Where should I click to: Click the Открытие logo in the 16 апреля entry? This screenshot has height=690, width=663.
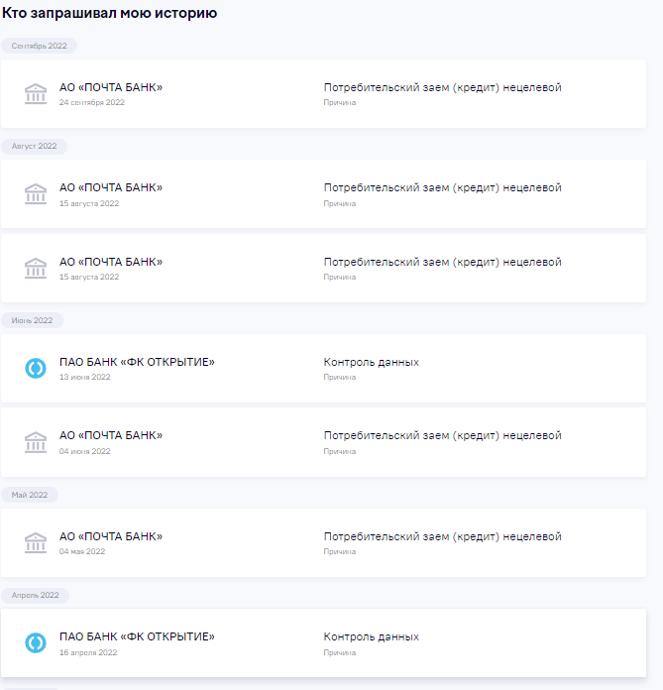36,642
